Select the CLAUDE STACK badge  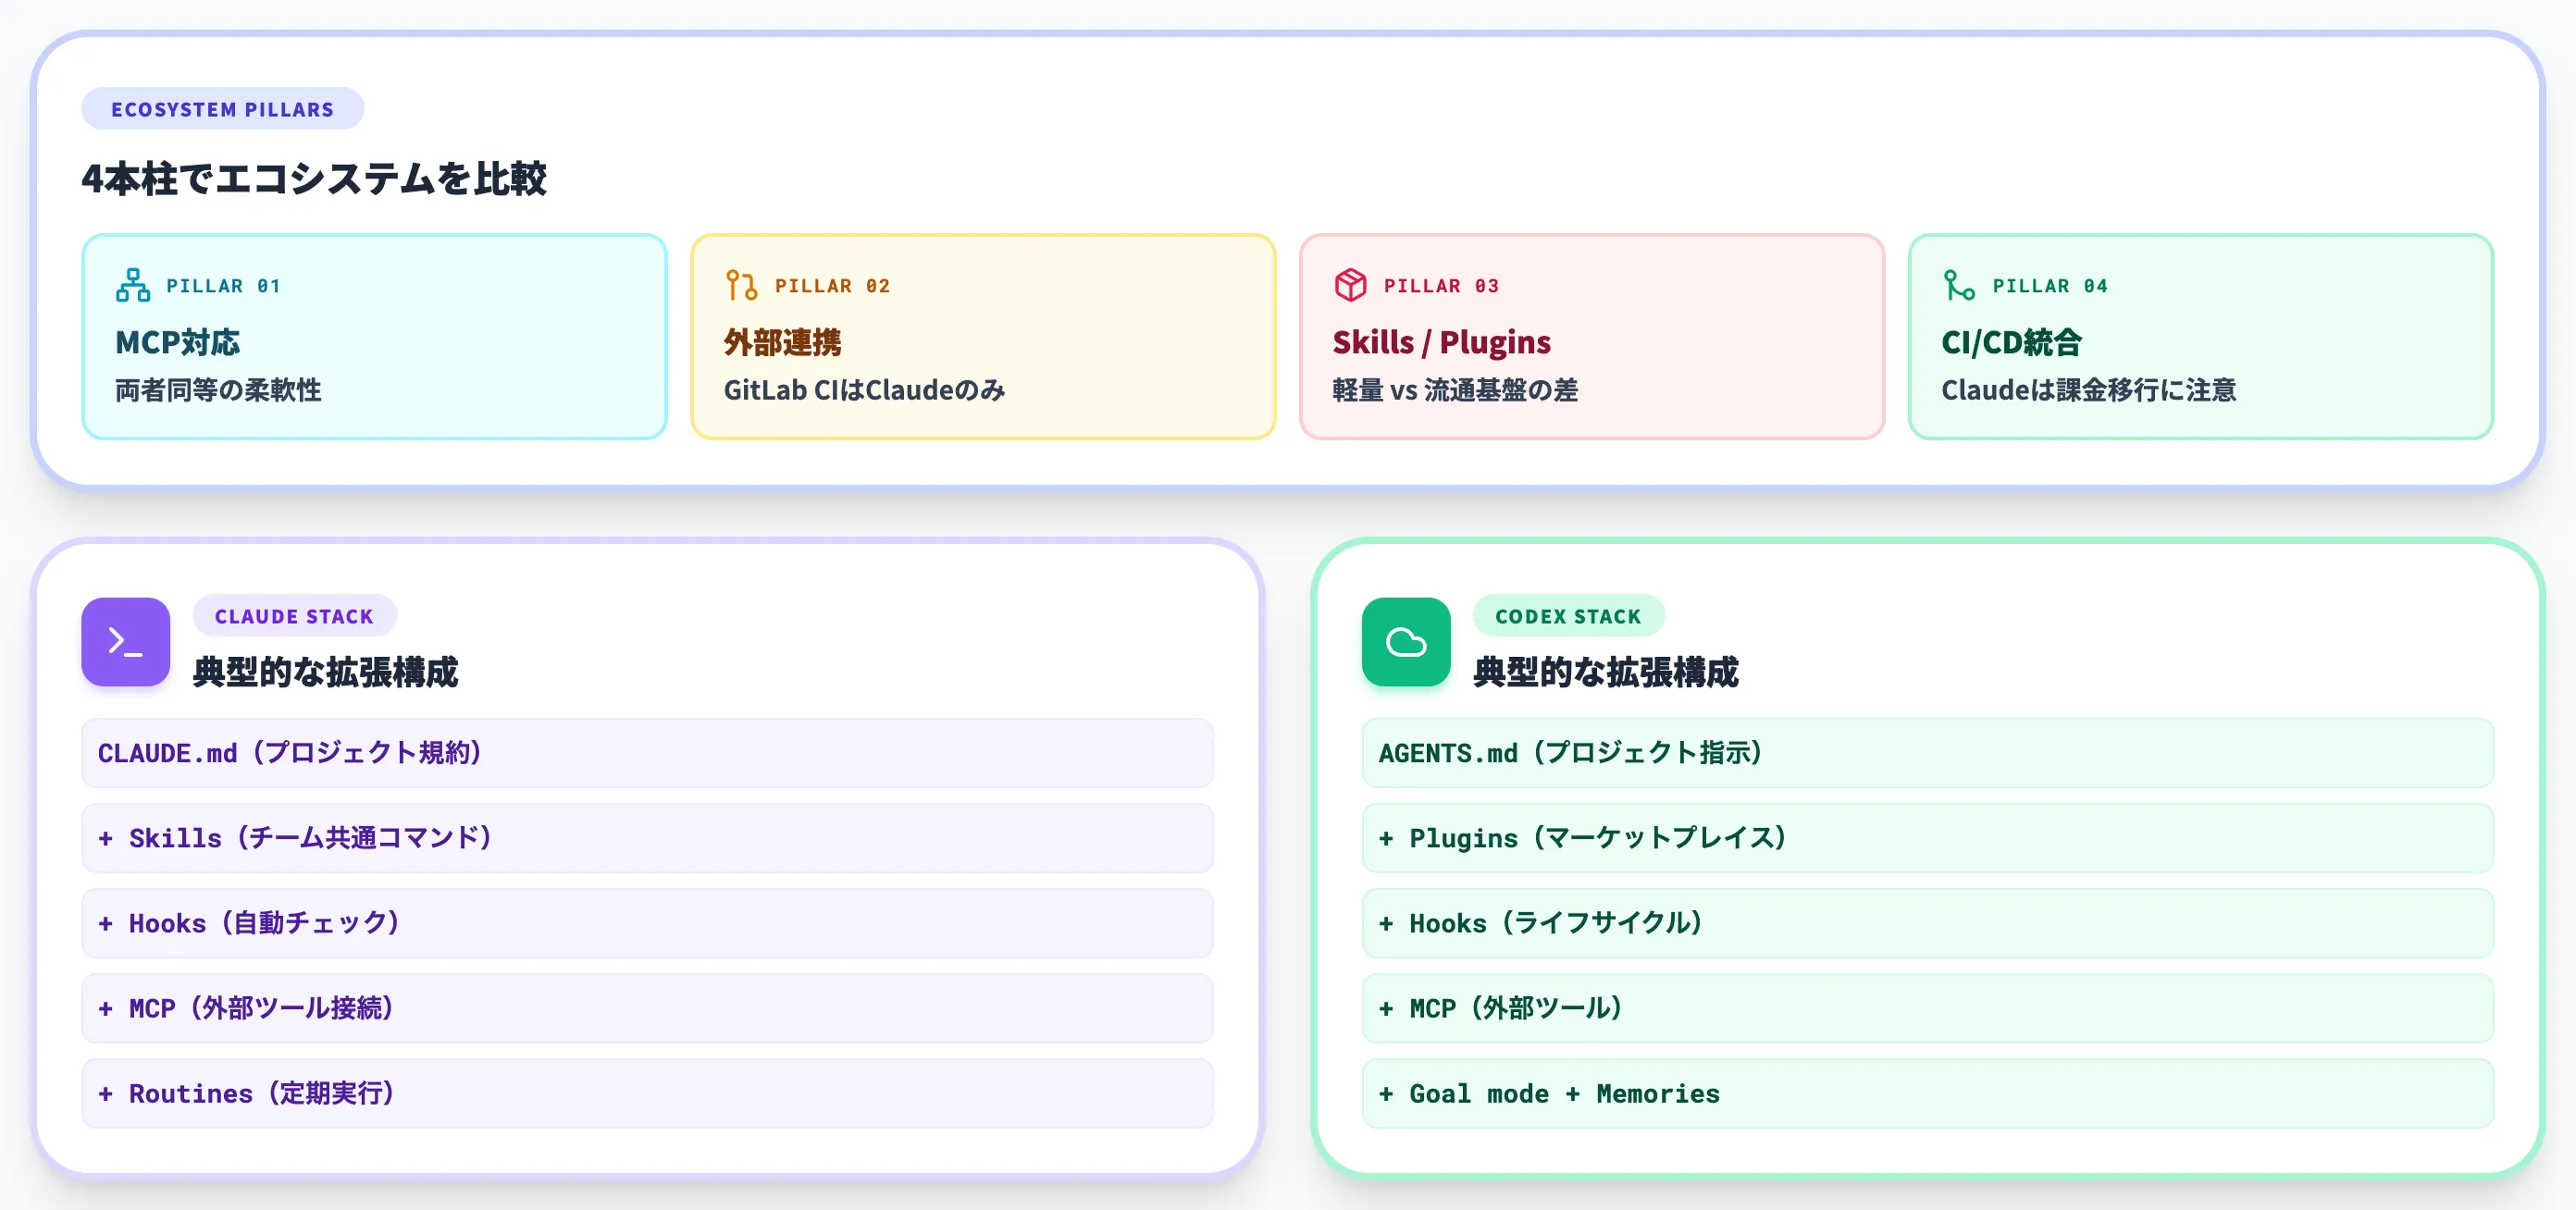pyautogui.click(x=294, y=616)
